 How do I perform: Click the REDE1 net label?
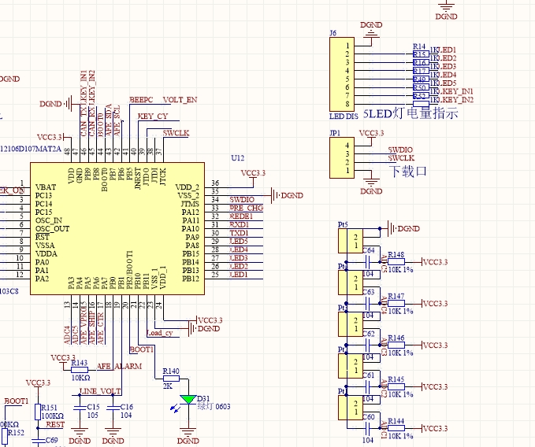[241, 216]
